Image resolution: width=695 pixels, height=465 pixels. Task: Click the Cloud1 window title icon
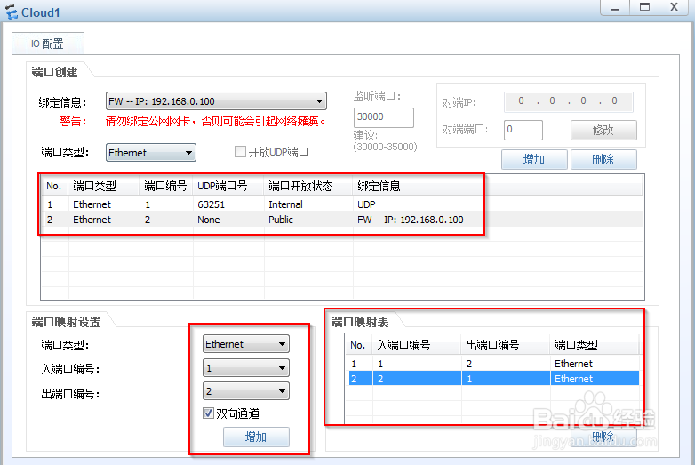coord(11,12)
